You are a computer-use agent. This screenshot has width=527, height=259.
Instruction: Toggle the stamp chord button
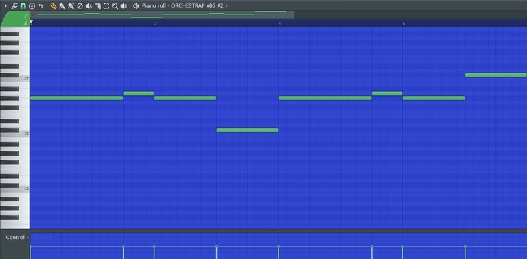pos(32,5)
